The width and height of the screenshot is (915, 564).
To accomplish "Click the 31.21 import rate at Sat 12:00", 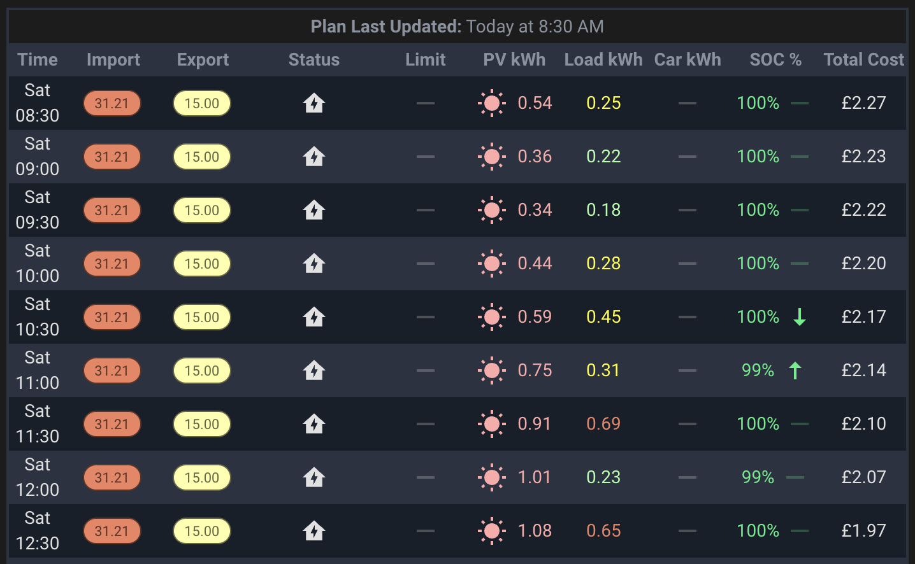I will [x=112, y=477].
